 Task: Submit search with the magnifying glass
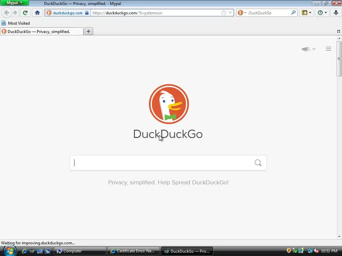point(258,163)
